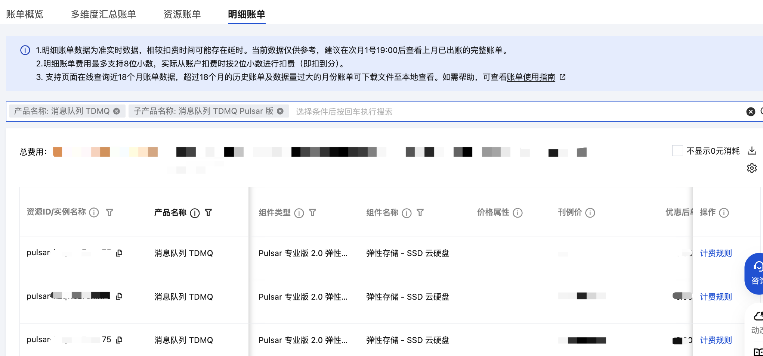The width and height of the screenshot is (763, 356).
Task: Download the bill using the download icon
Action: [752, 151]
